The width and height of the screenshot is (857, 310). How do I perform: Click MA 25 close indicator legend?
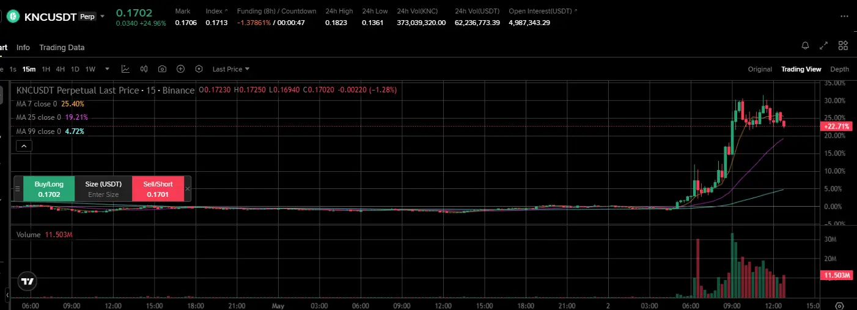pyautogui.click(x=52, y=117)
